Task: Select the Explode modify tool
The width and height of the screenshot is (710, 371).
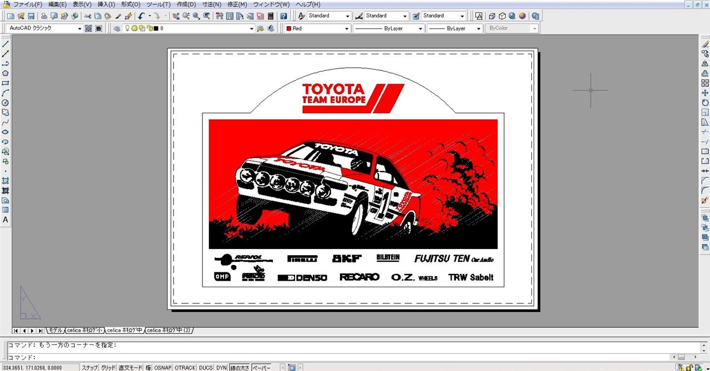Action: point(705,200)
